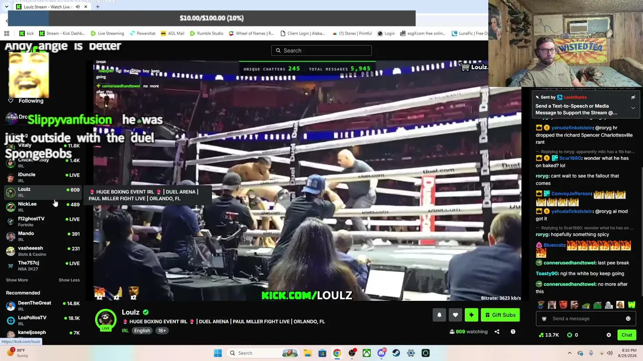
Task: Open Steam from taskbar
Action: click(x=396, y=353)
